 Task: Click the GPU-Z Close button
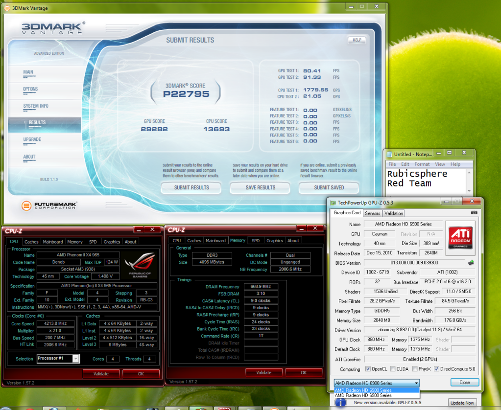465,382
